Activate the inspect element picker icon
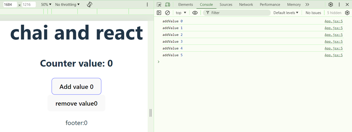This screenshot has height=132, width=352. coord(159,4)
